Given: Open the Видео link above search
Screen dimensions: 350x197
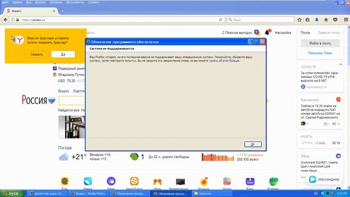Looking at the screenshot, I should point(63,91).
